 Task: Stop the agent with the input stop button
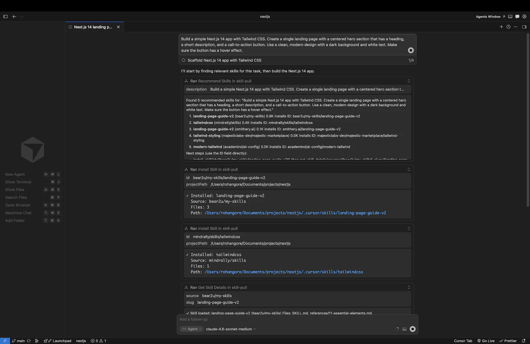click(x=412, y=329)
